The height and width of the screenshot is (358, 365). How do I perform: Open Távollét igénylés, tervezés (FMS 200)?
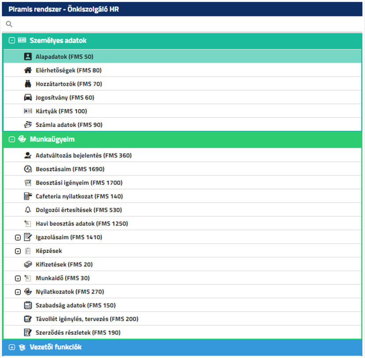pyautogui.click(x=182, y=319)
